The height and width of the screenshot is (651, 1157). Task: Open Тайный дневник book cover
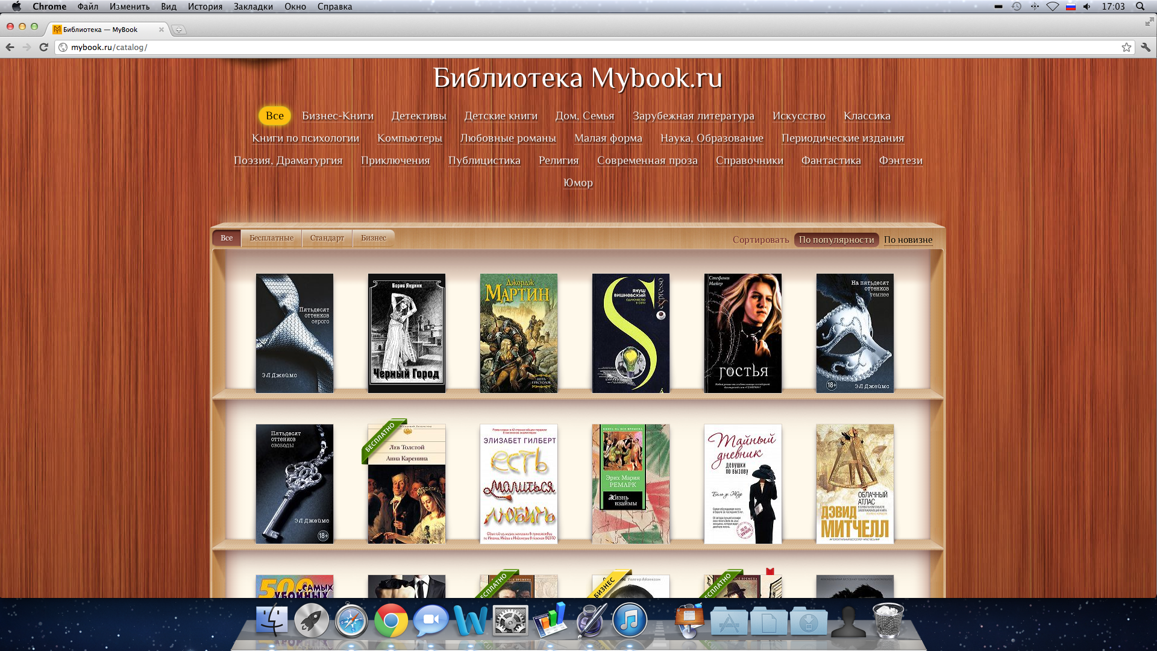click(743, 484)
